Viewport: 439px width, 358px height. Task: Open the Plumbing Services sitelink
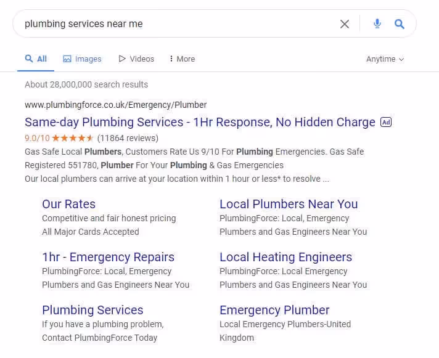(92, 310)
